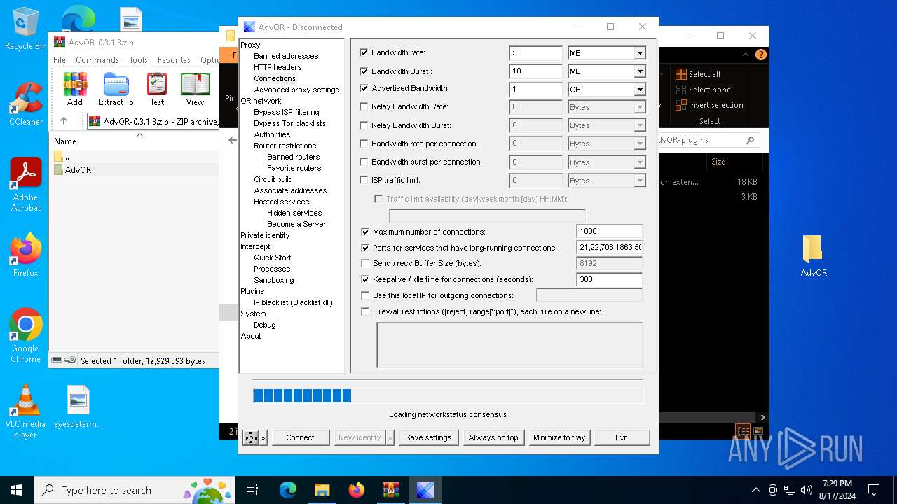Click WinRAR icon in taskbar
The image size is (897, 504).
tap(390, 490)
